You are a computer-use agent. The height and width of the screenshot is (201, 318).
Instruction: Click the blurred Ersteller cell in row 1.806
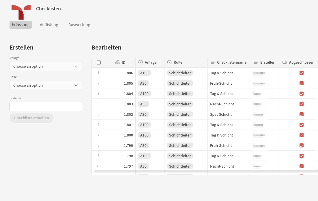tap(265, 73)
